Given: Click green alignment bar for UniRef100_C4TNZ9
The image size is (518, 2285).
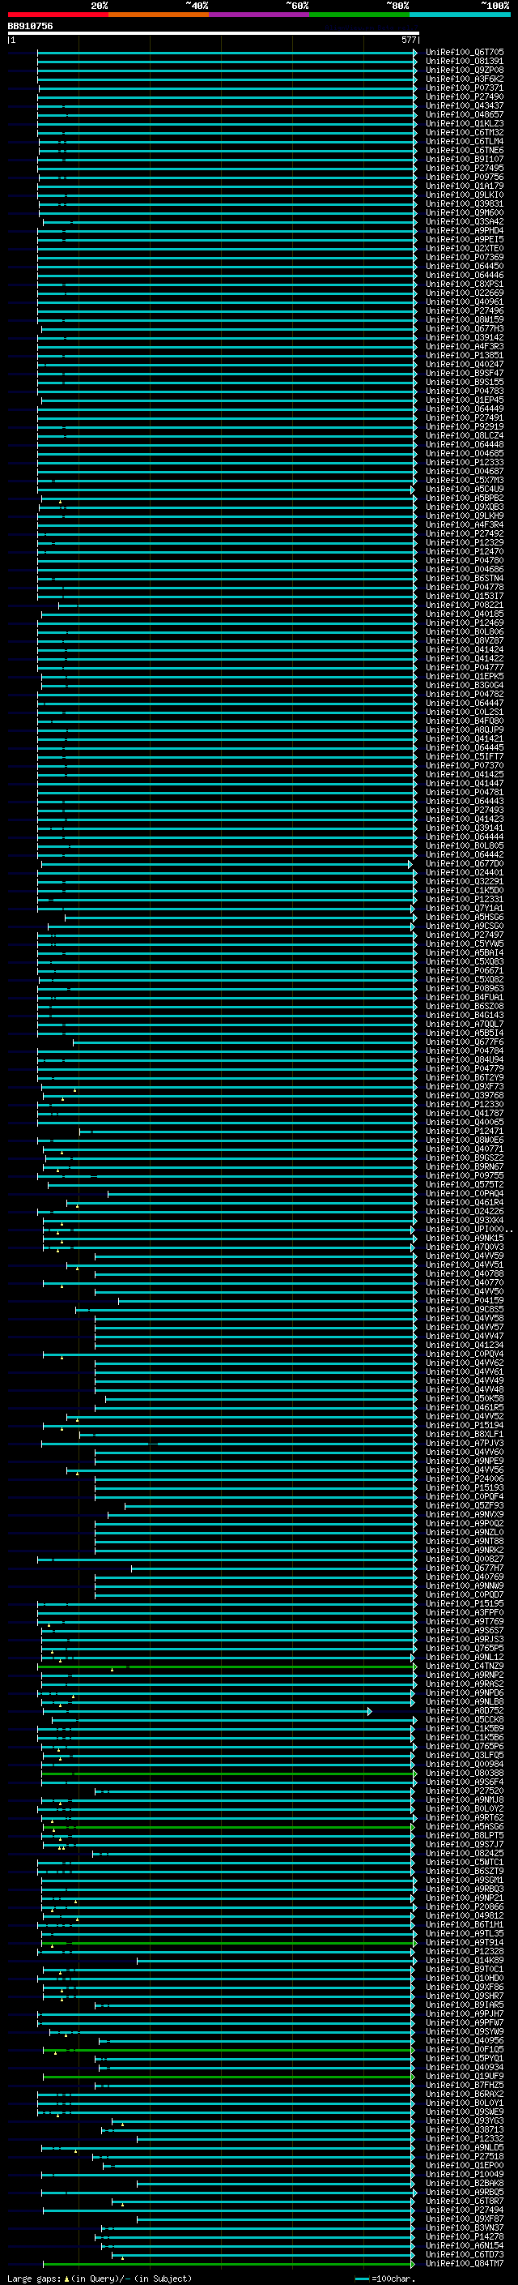Looking at the screenshot, I should click(x=227, y=1666).
